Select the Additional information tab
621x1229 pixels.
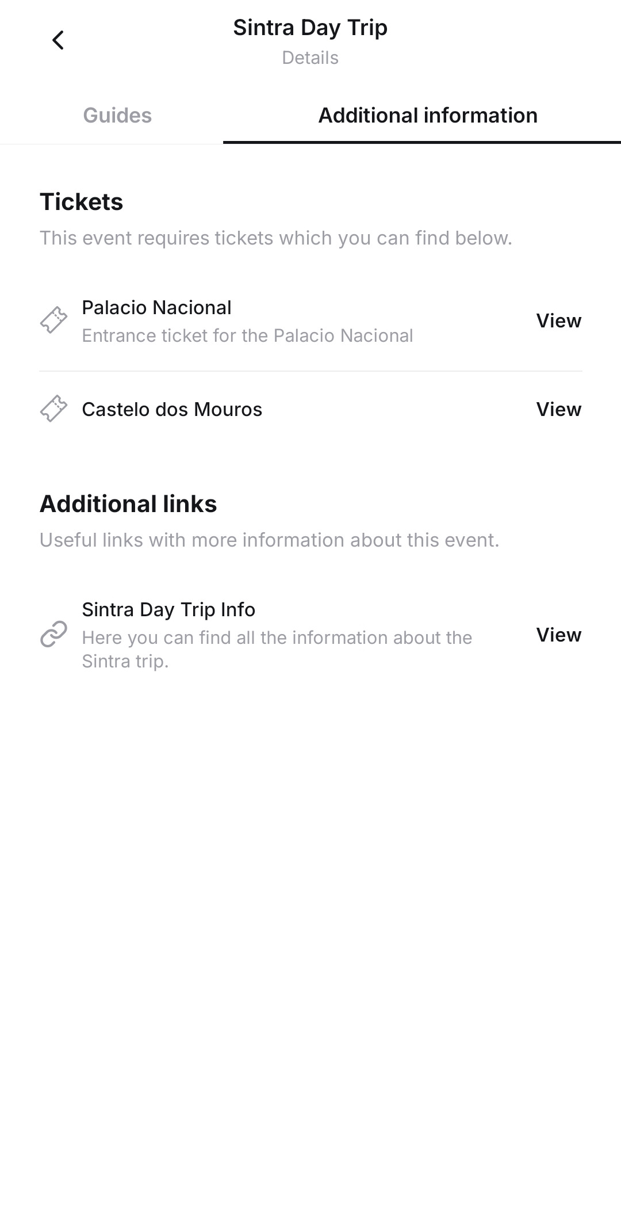[x=428, y=116]
